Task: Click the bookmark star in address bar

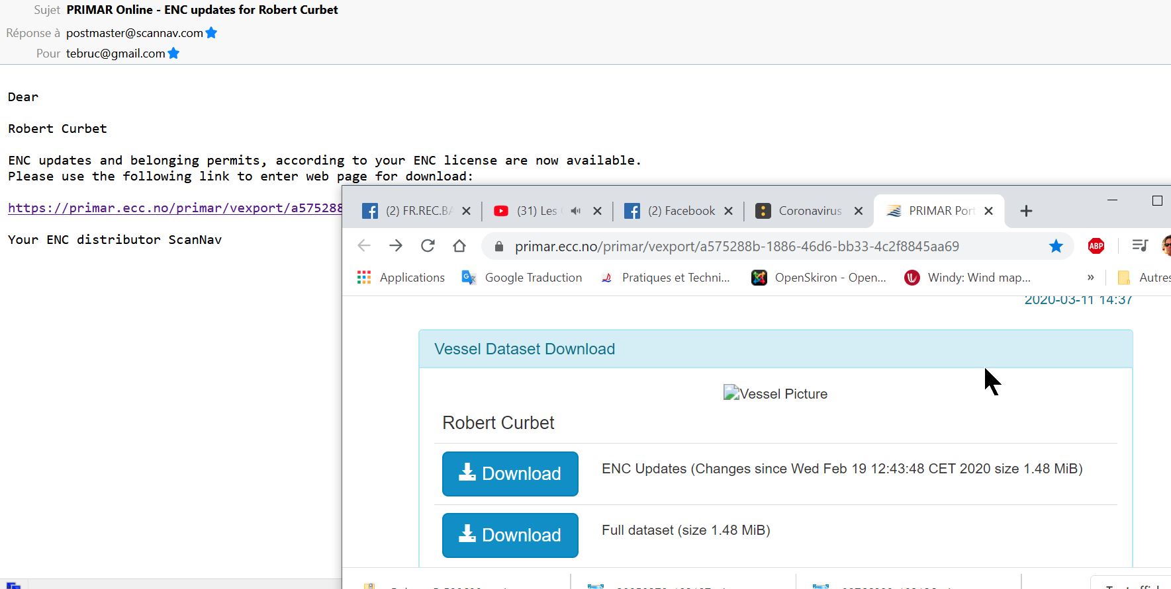Action: pos(1056,247)
